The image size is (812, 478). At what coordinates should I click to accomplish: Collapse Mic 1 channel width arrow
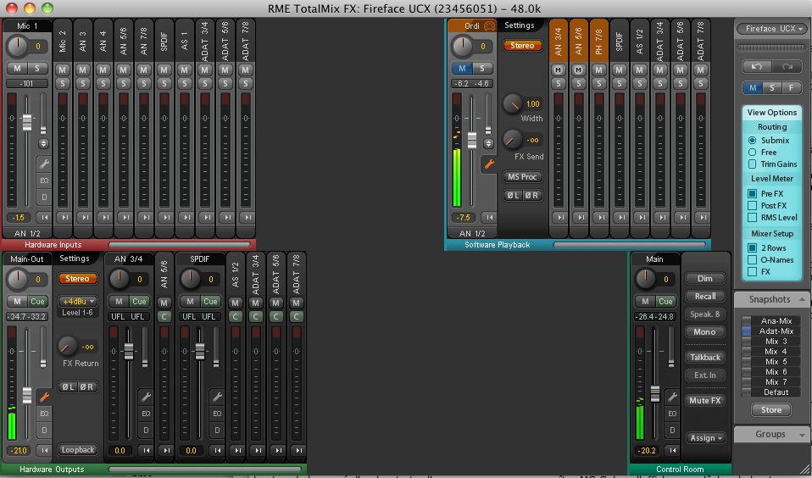click(44, 218)
